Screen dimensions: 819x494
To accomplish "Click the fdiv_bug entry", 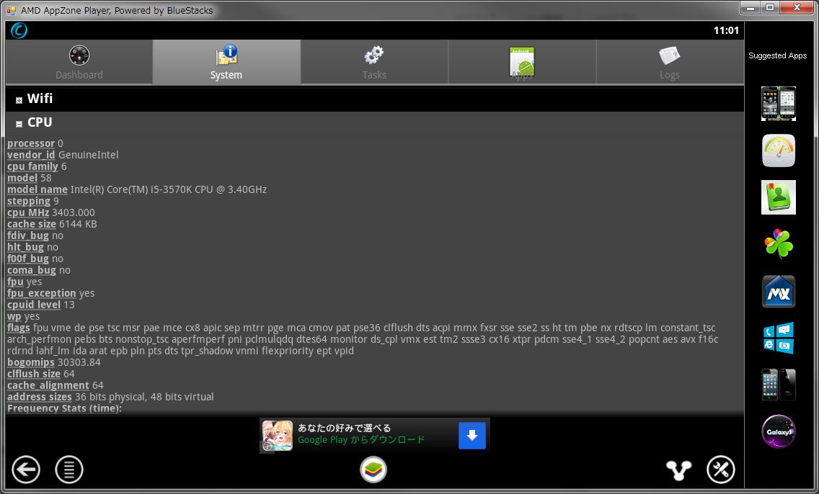I will point(35,235).
